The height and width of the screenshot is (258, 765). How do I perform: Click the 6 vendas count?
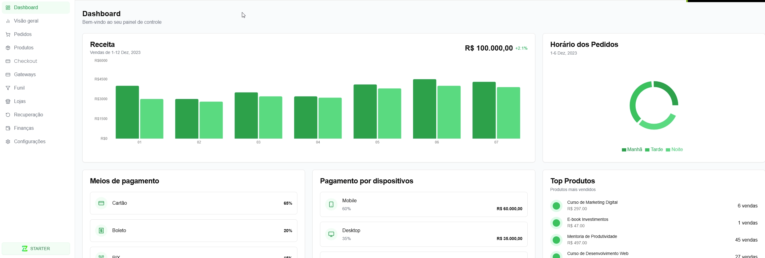pos(748,206)
